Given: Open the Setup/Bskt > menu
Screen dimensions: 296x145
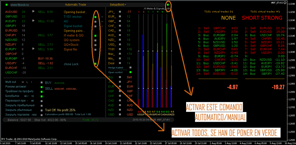Looking at the screenshot, I should (x=118, y=4).
